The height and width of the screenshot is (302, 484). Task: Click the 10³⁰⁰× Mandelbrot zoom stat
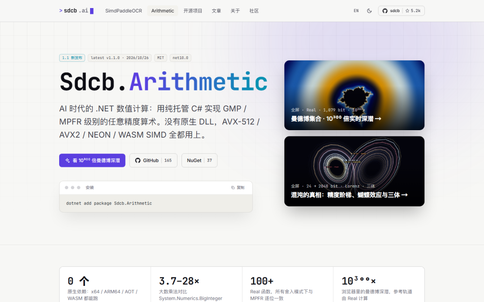pyautogui.click(x=379, y=285)
